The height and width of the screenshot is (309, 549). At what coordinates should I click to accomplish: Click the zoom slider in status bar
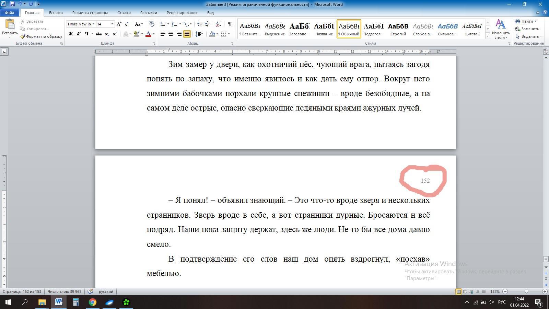click(526, 291)
